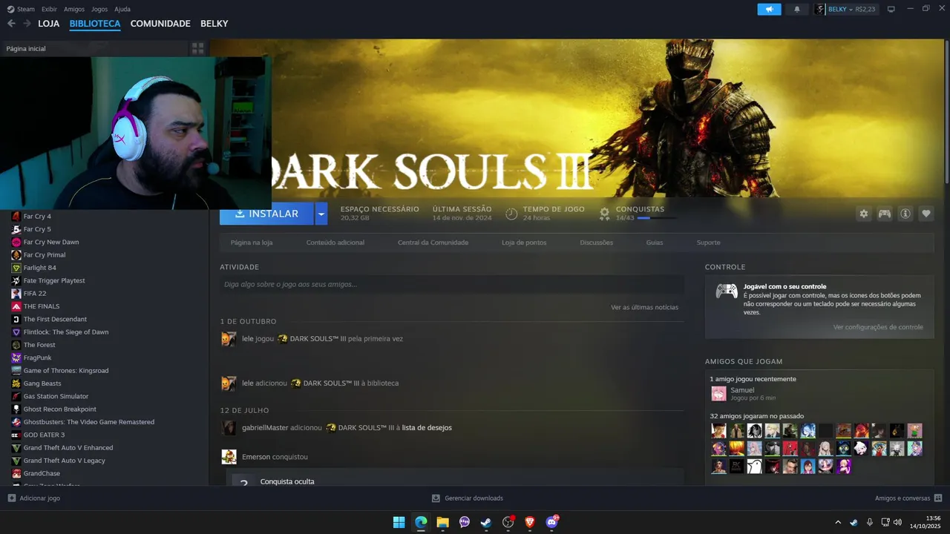Open the Exibir menu
Screen dimensions: 950x534
click(49, 9)
